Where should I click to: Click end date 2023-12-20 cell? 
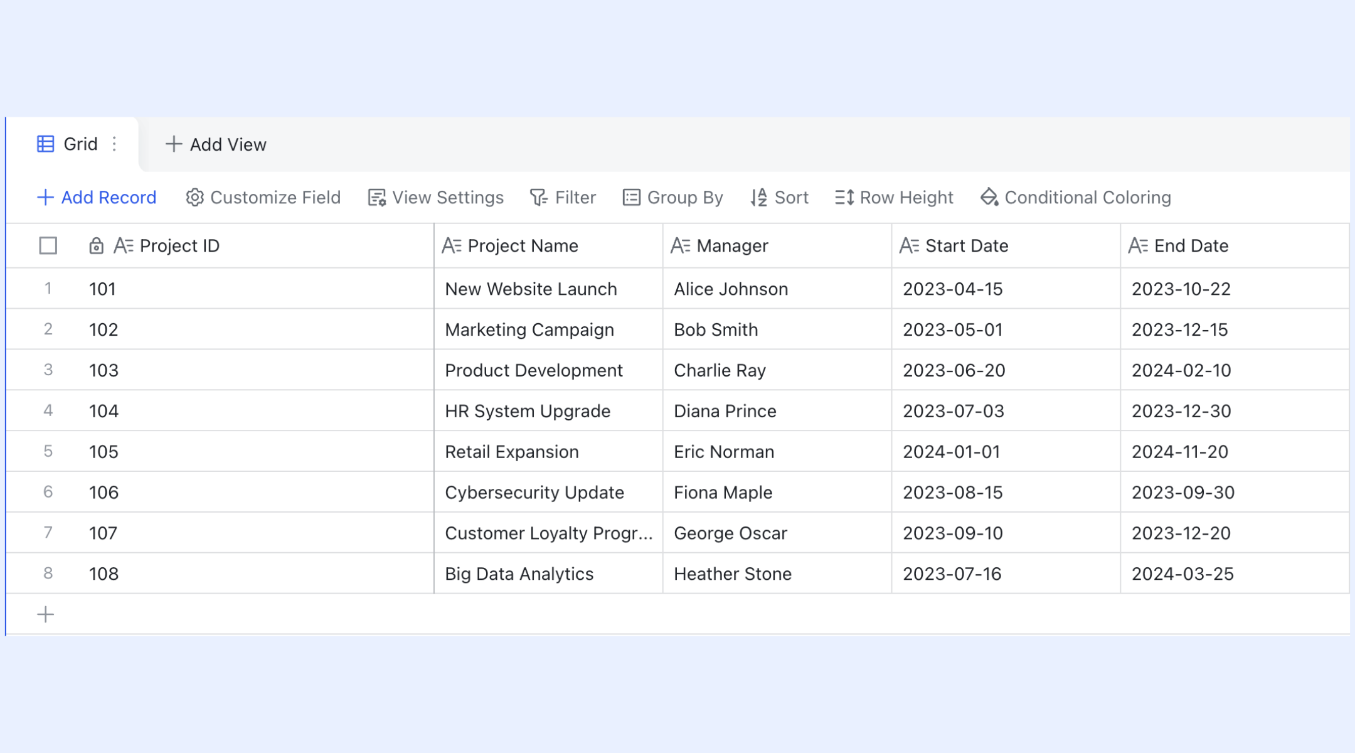tap(1235, 533)
